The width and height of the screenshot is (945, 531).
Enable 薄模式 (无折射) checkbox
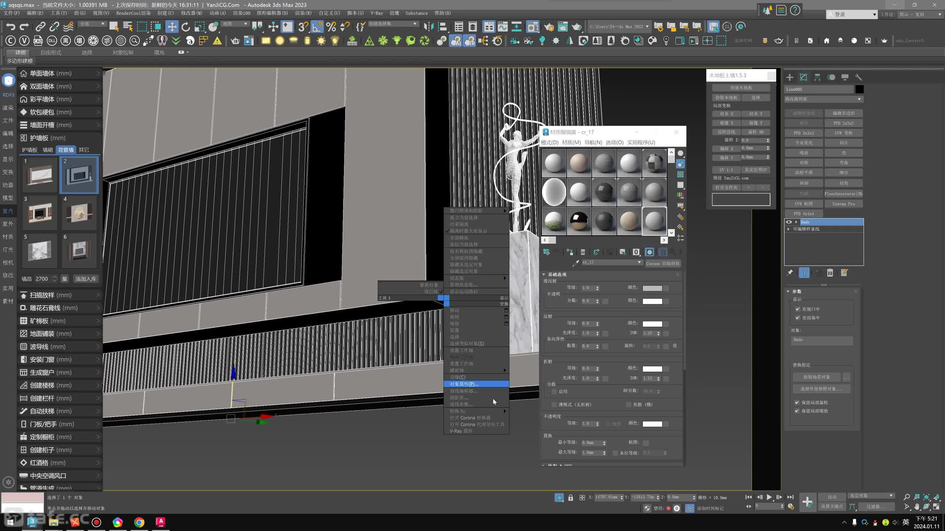pos(554,405)
